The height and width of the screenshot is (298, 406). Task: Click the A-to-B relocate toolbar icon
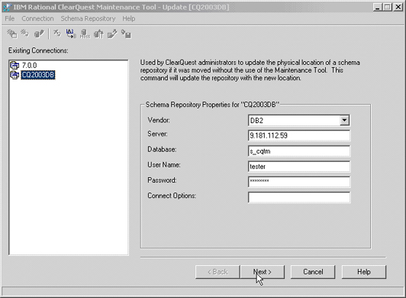[71, 34]
